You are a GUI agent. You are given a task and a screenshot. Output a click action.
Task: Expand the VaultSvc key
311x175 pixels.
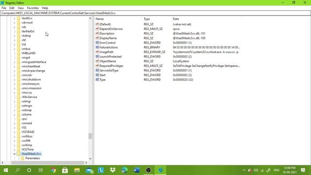[14, 18]
